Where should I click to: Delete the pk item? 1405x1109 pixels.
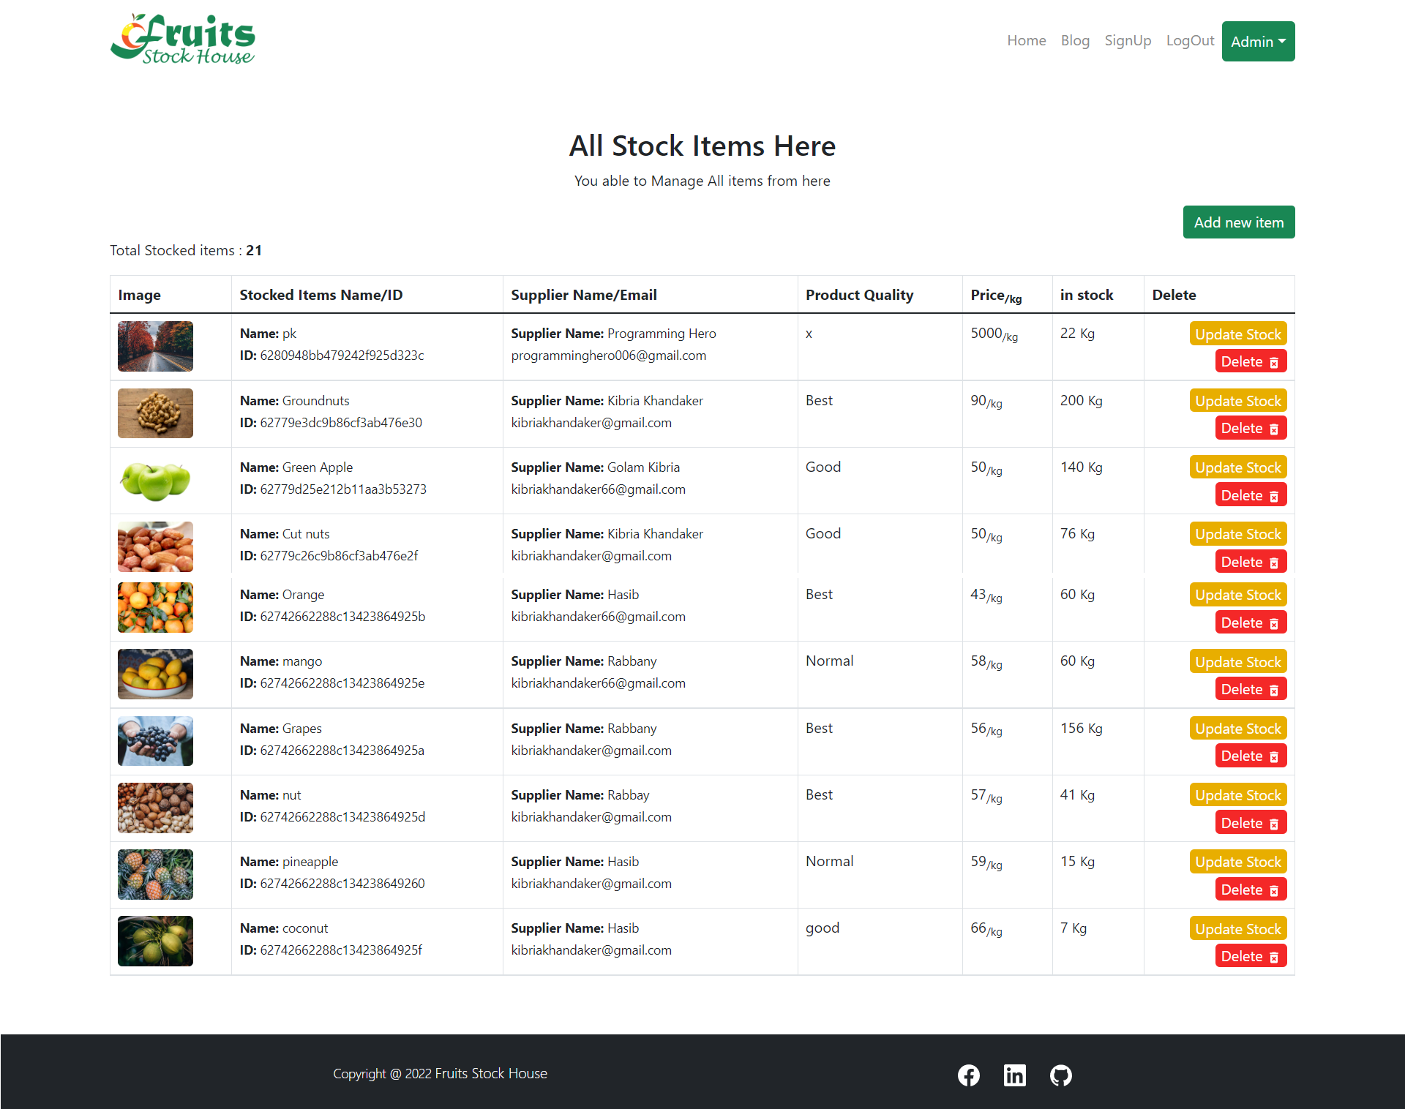pyautogui.click(x=1251, y=361)
